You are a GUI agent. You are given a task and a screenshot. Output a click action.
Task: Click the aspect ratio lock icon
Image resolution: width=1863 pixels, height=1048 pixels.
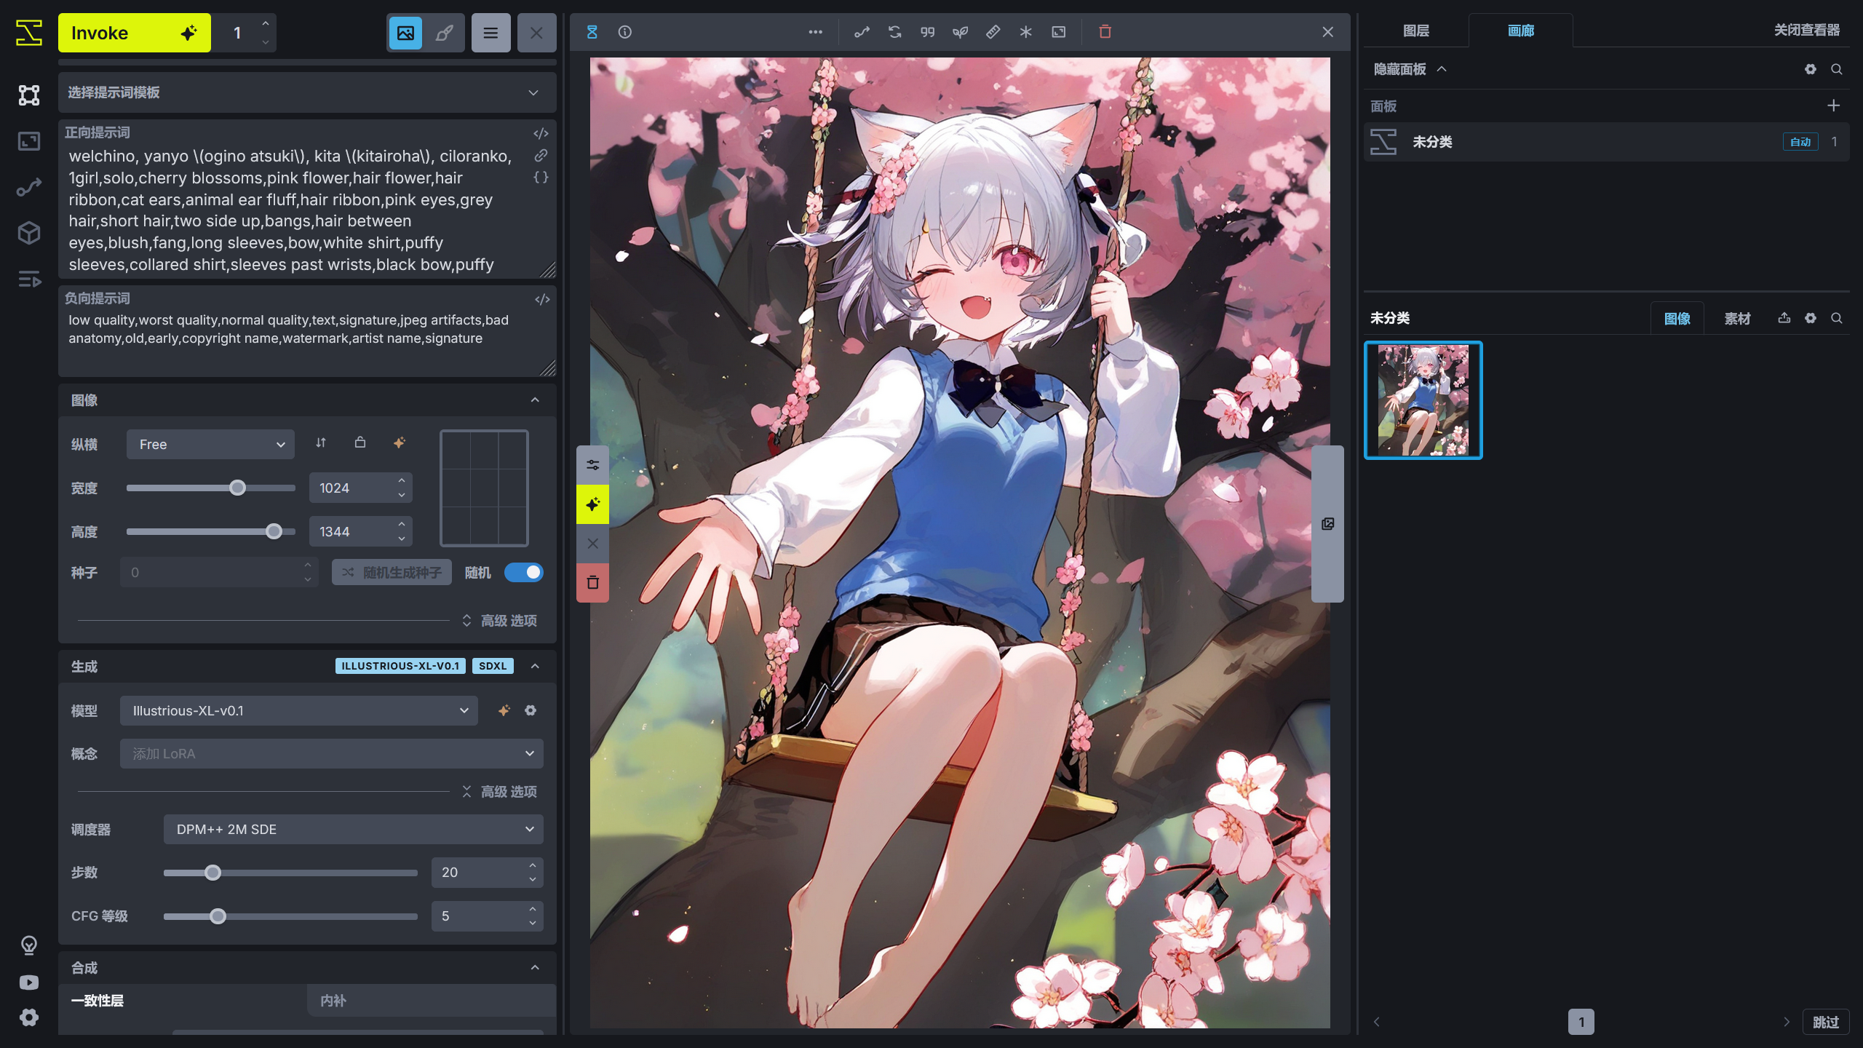click(360, 442)
